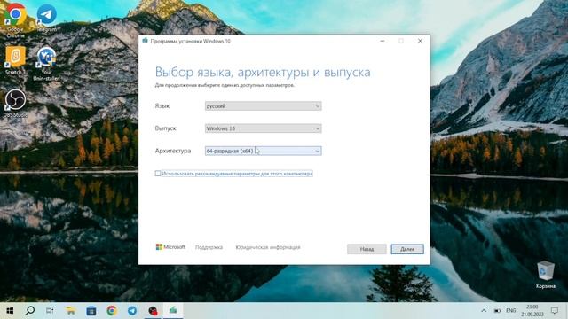Click the Microsoft logo in installer
Viewport: 568px width, 319px height.
(170, 247)
